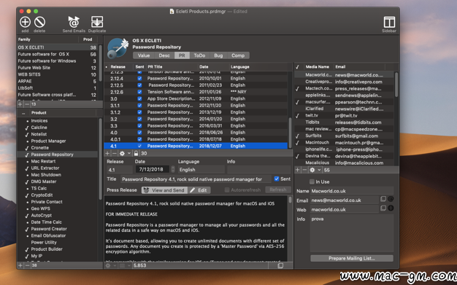Click the Refresh button
Image resolution: width=457 pixels, height=285 pixels.
(x=277, y=190)
